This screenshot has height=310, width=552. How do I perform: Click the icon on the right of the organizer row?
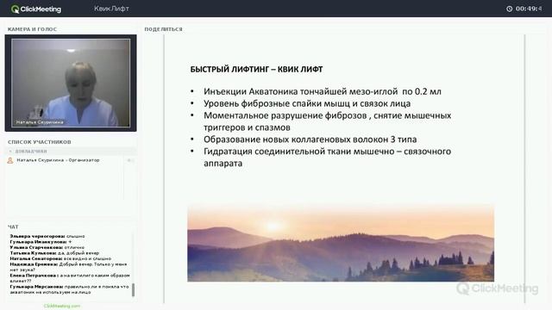click(x=130, y=160)
